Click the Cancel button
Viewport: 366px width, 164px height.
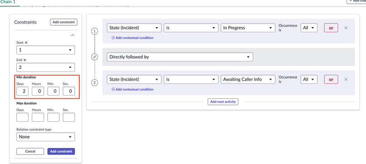coord(30,151)
